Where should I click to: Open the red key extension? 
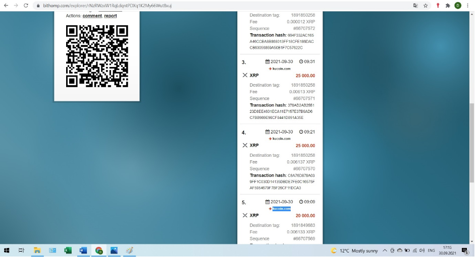coord(438,6)
